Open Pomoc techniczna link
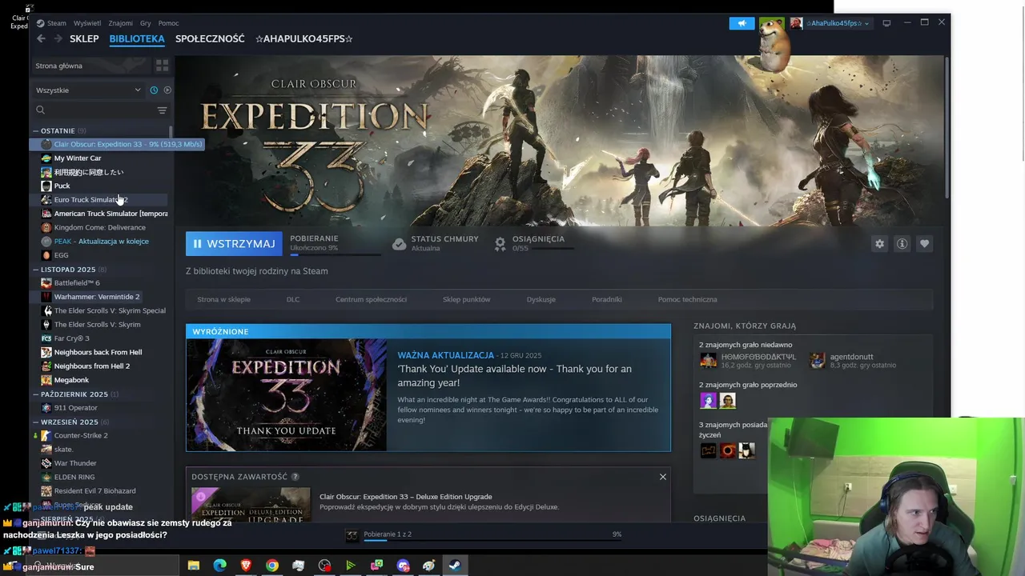 tap(687, 299)
